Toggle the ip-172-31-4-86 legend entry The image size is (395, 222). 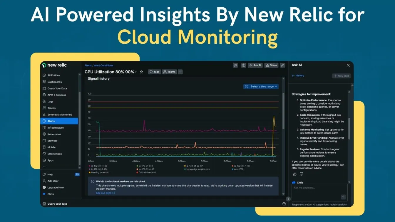(x=145, y=169)
